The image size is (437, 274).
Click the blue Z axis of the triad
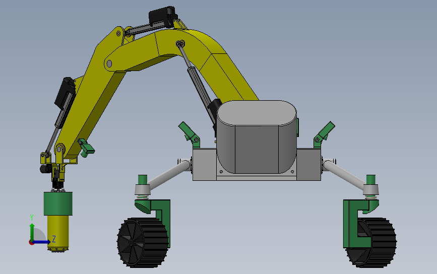[42, 242]
